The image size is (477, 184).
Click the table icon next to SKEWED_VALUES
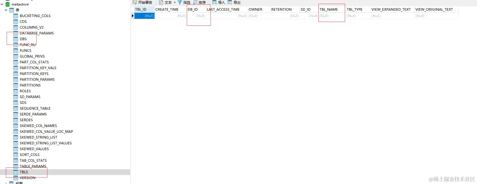pyautogui.click(x=16, y=149)
